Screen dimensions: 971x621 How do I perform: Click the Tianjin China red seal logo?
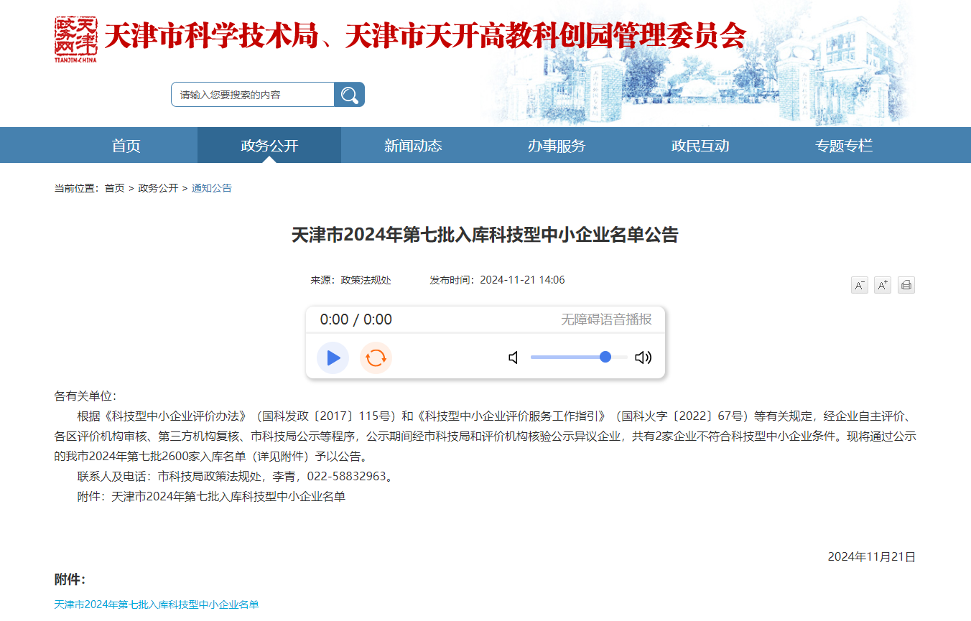pyautogui.click(x=75, y=39)
